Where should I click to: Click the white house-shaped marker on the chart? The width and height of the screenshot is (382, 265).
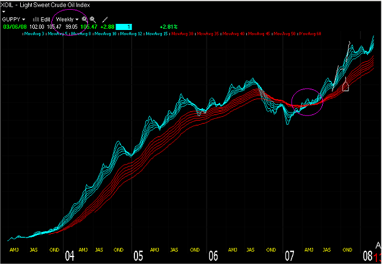coord(345,86)
